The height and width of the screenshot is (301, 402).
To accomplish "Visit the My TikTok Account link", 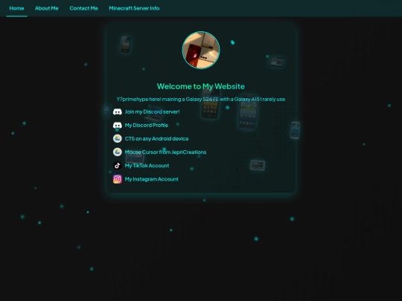I will click(x=147, y=166).
